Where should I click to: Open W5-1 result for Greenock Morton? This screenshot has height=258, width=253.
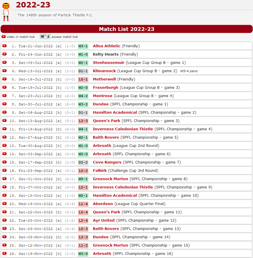[83, 179]
